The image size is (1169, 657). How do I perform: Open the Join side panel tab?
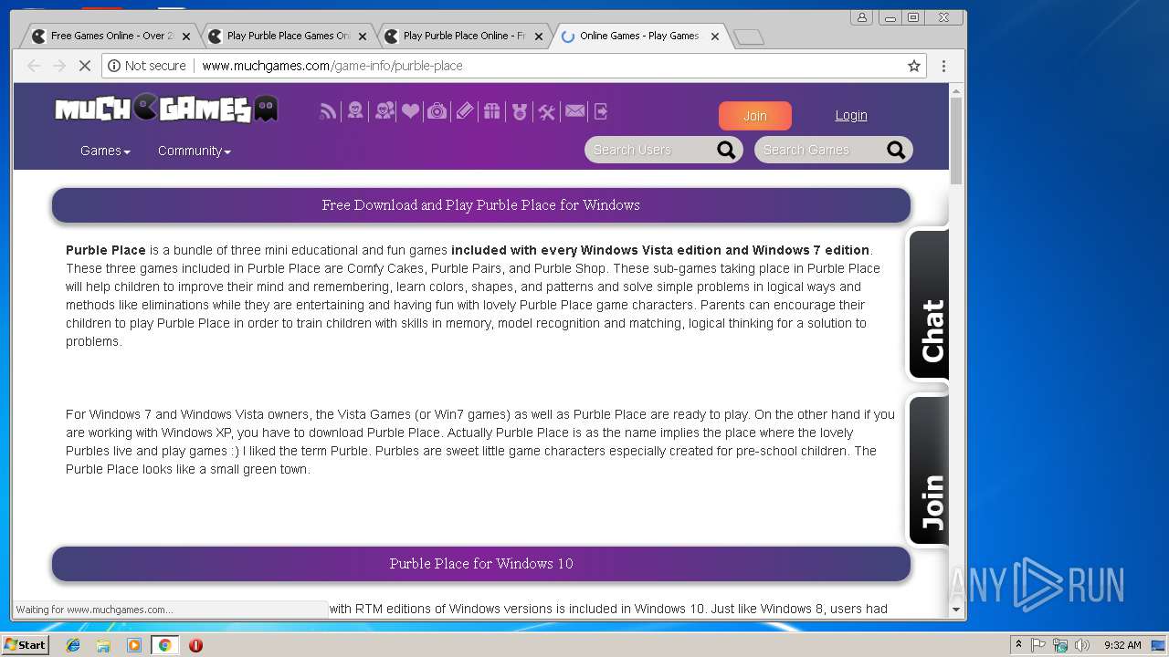click(x=928, y=471)
